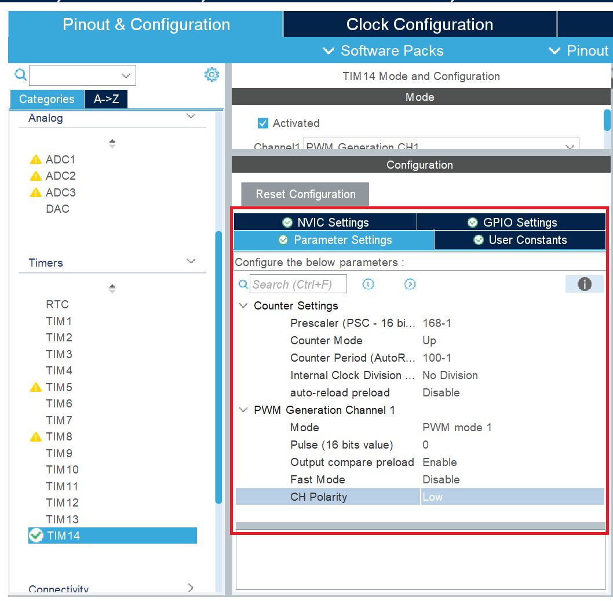Show parameter info with the i icon
This screenshot has width=613, height=601.
[x=585, y=285]
